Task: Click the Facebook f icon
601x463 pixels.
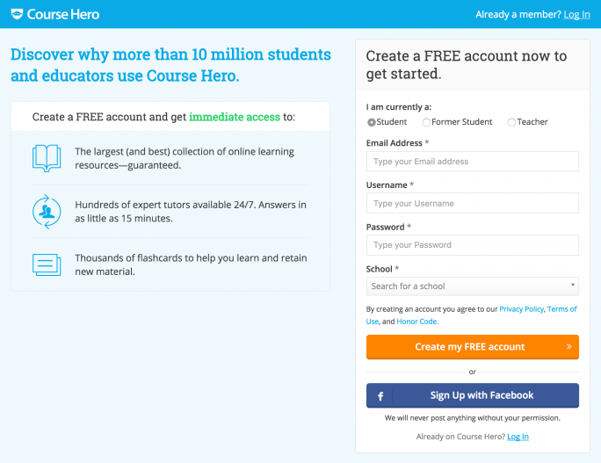Action: pos(380,396)
